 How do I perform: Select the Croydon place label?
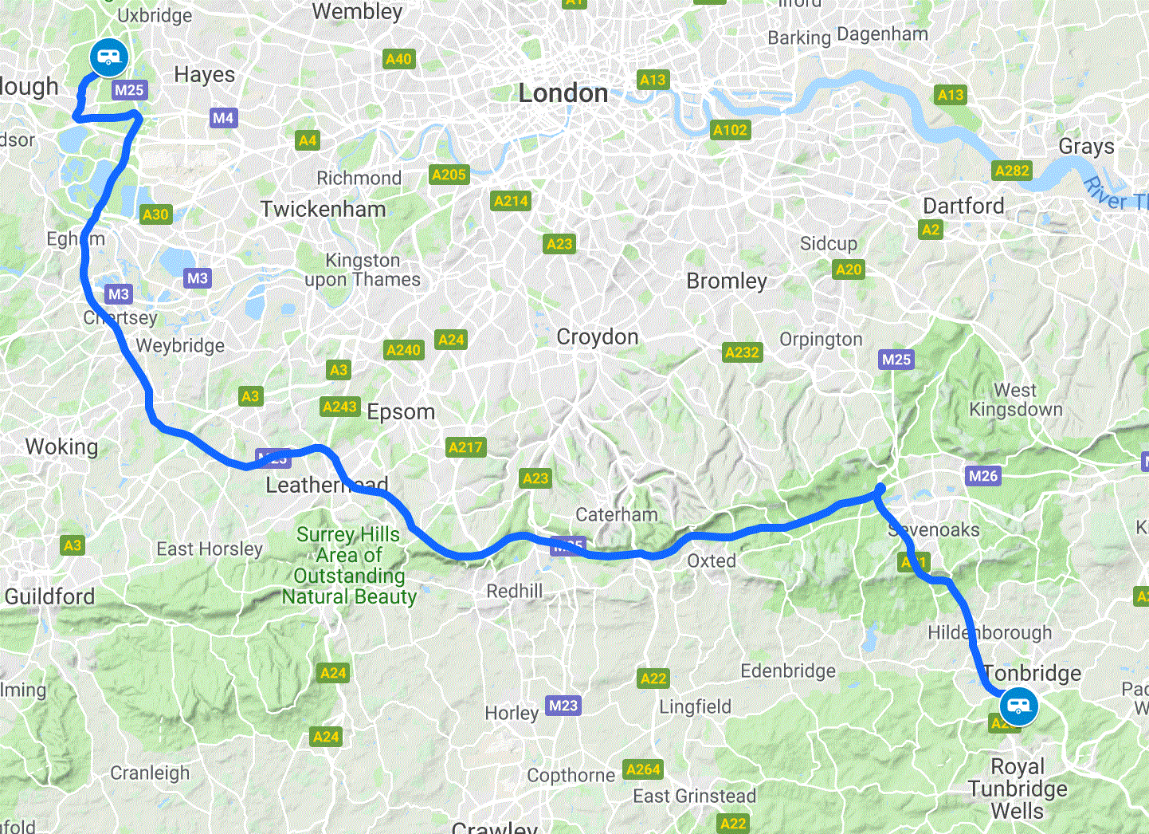tap(598, 337)
